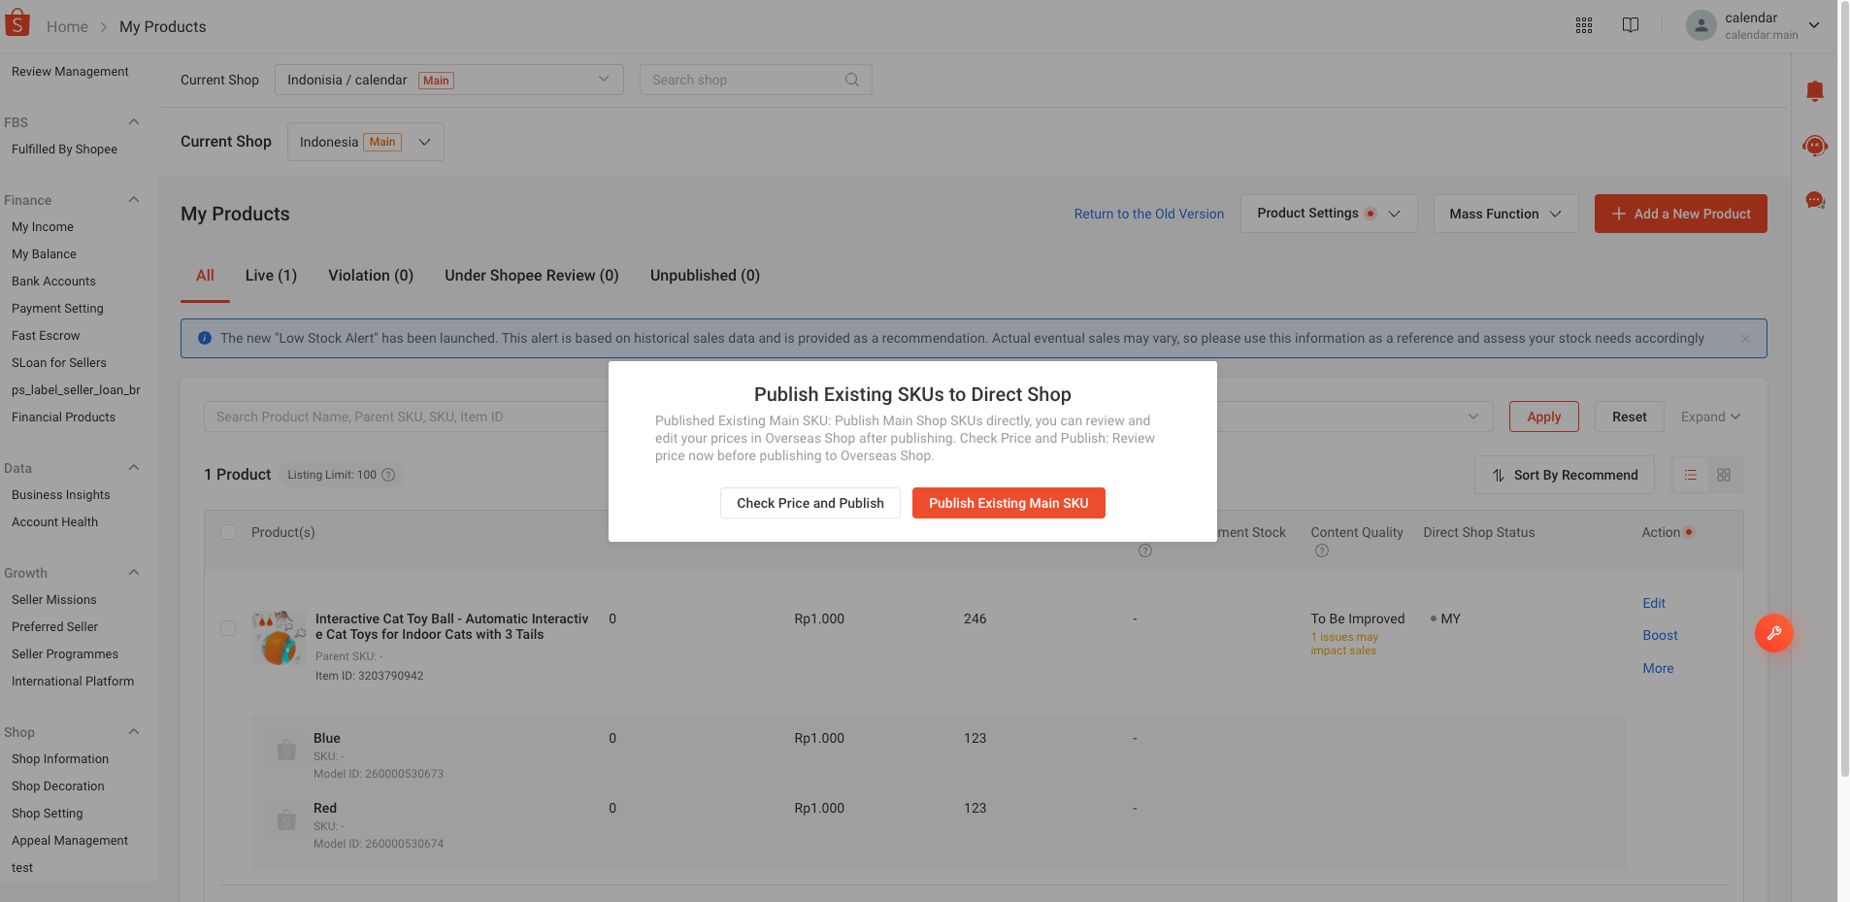
Task: Tick the checkbox for Interactive Cat Toy Ball
Action: (x=228, y=628)
